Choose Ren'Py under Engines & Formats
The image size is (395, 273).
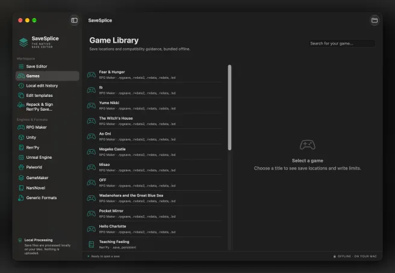pyautogui.click(x=48, y=148)
